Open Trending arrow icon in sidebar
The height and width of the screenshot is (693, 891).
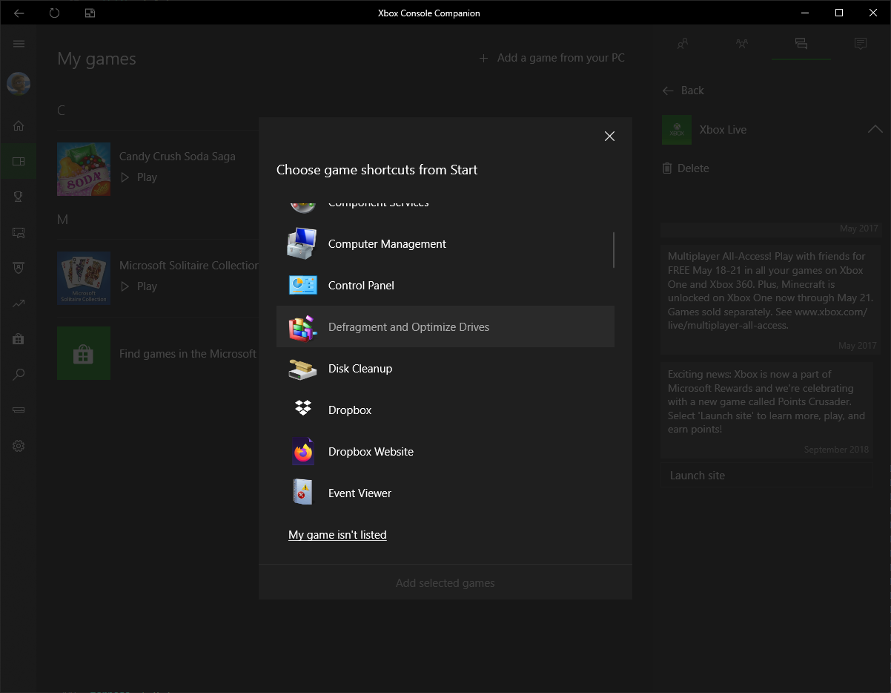coord(19,303)
